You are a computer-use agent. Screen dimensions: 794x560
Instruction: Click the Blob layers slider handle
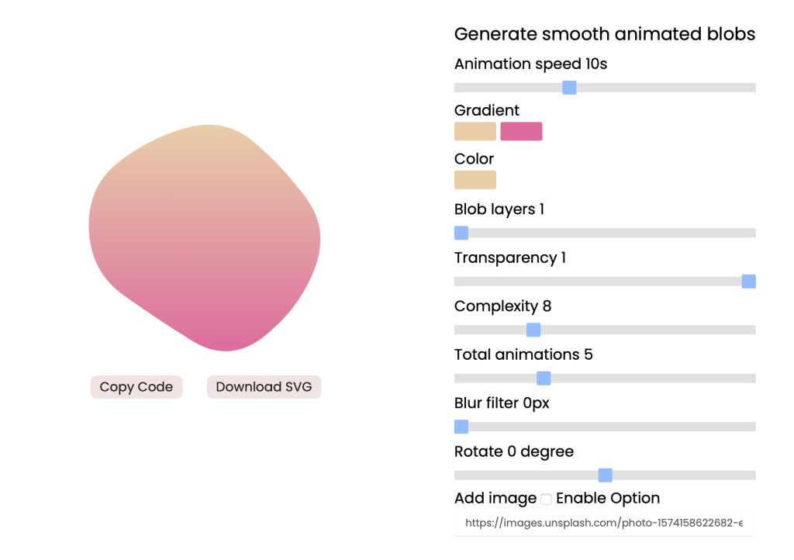[x=461, y=233]
